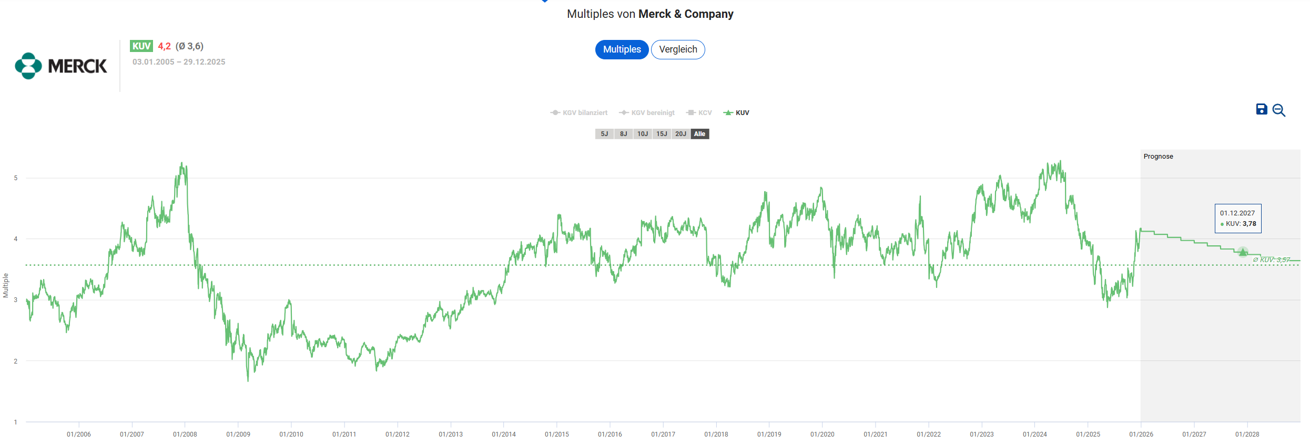Select the 5J time range
Viewport: 1310px width, 446px height.
[604, 134]
